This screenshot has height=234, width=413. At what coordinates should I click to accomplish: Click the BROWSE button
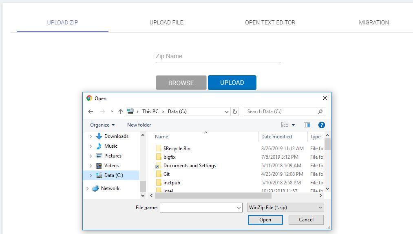(x=181, y=83)
